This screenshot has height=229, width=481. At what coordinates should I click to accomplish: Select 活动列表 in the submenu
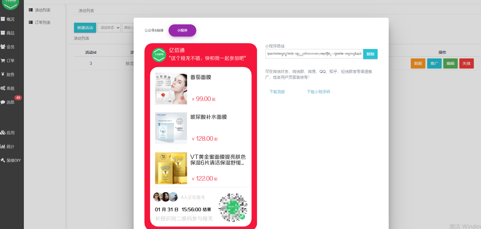pyautogui.click(x=40, y=10)
